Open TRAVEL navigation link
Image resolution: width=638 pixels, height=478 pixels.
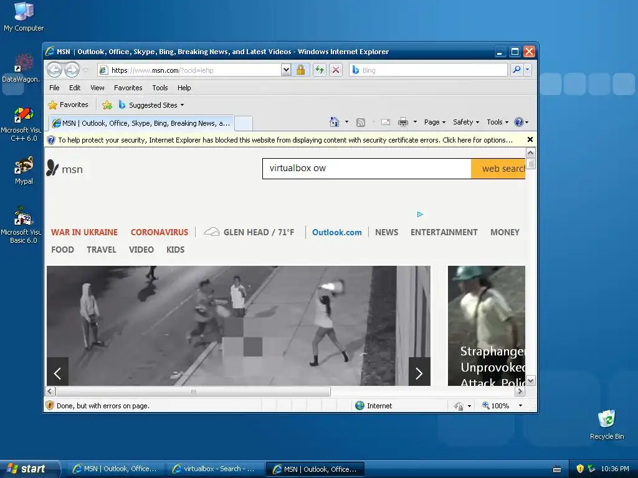[102, 250]
